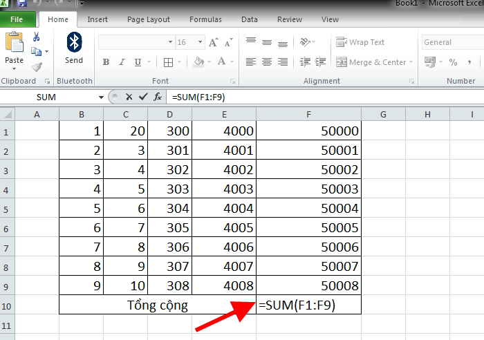Click Decrease Indent icon
The width and height of the screenshot is (484, 340).
point(305,62)
